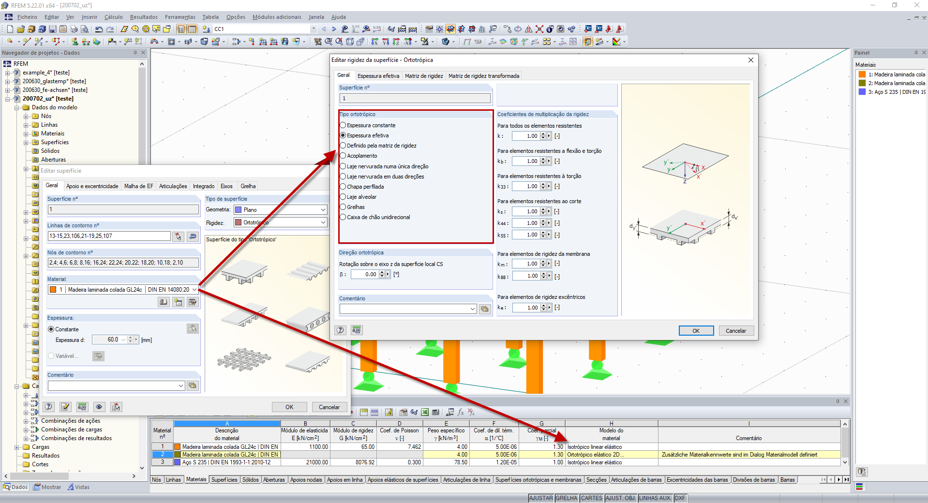
Task: Open the Comentário dropdown in Ortotrópica dialog
Action: click(473, 309)
